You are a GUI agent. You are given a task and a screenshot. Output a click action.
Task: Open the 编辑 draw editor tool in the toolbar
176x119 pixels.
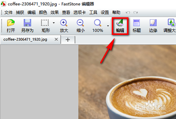[120, 26]
